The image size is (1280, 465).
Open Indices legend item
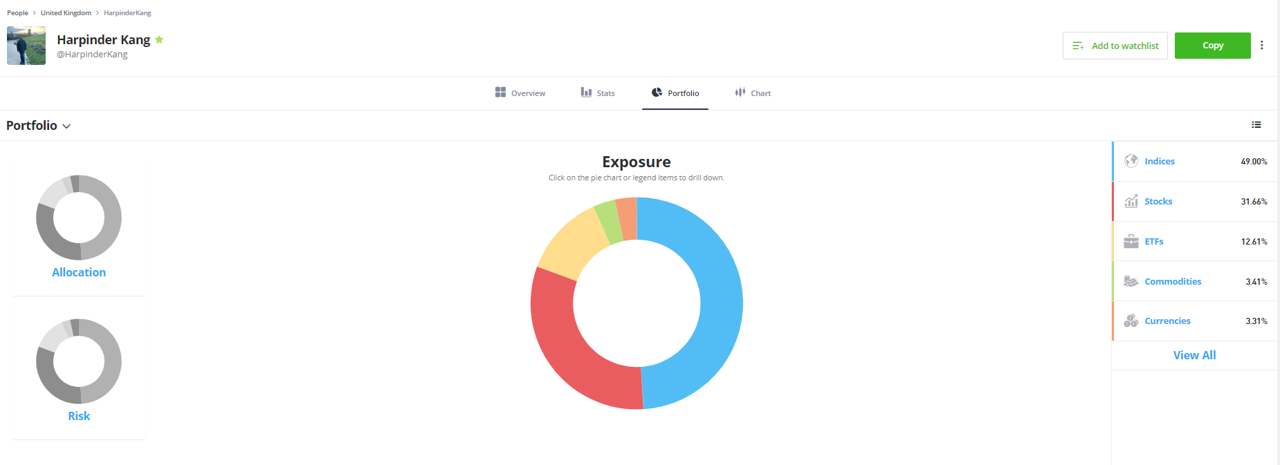coord(1195,161)
